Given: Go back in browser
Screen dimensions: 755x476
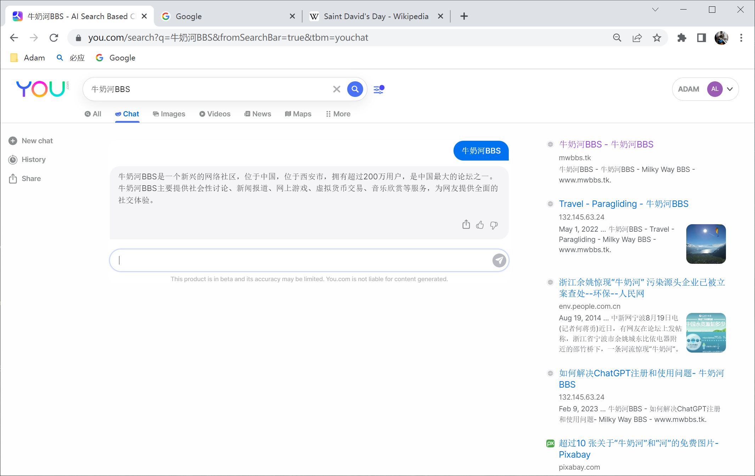Looking at the screenshot, I should tap(14, 37).
